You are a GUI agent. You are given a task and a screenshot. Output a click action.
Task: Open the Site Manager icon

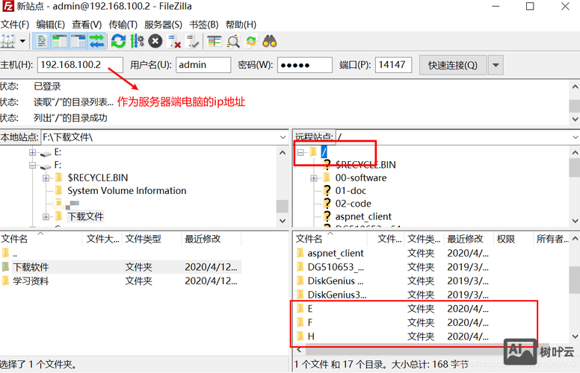point(10,41)
